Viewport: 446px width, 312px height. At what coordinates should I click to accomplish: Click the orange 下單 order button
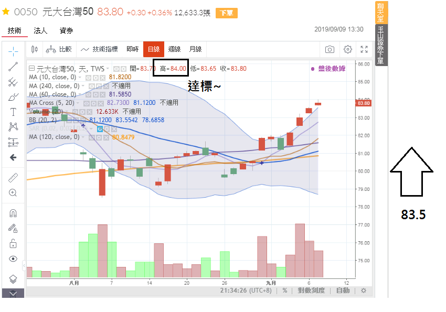click(227, 13)
